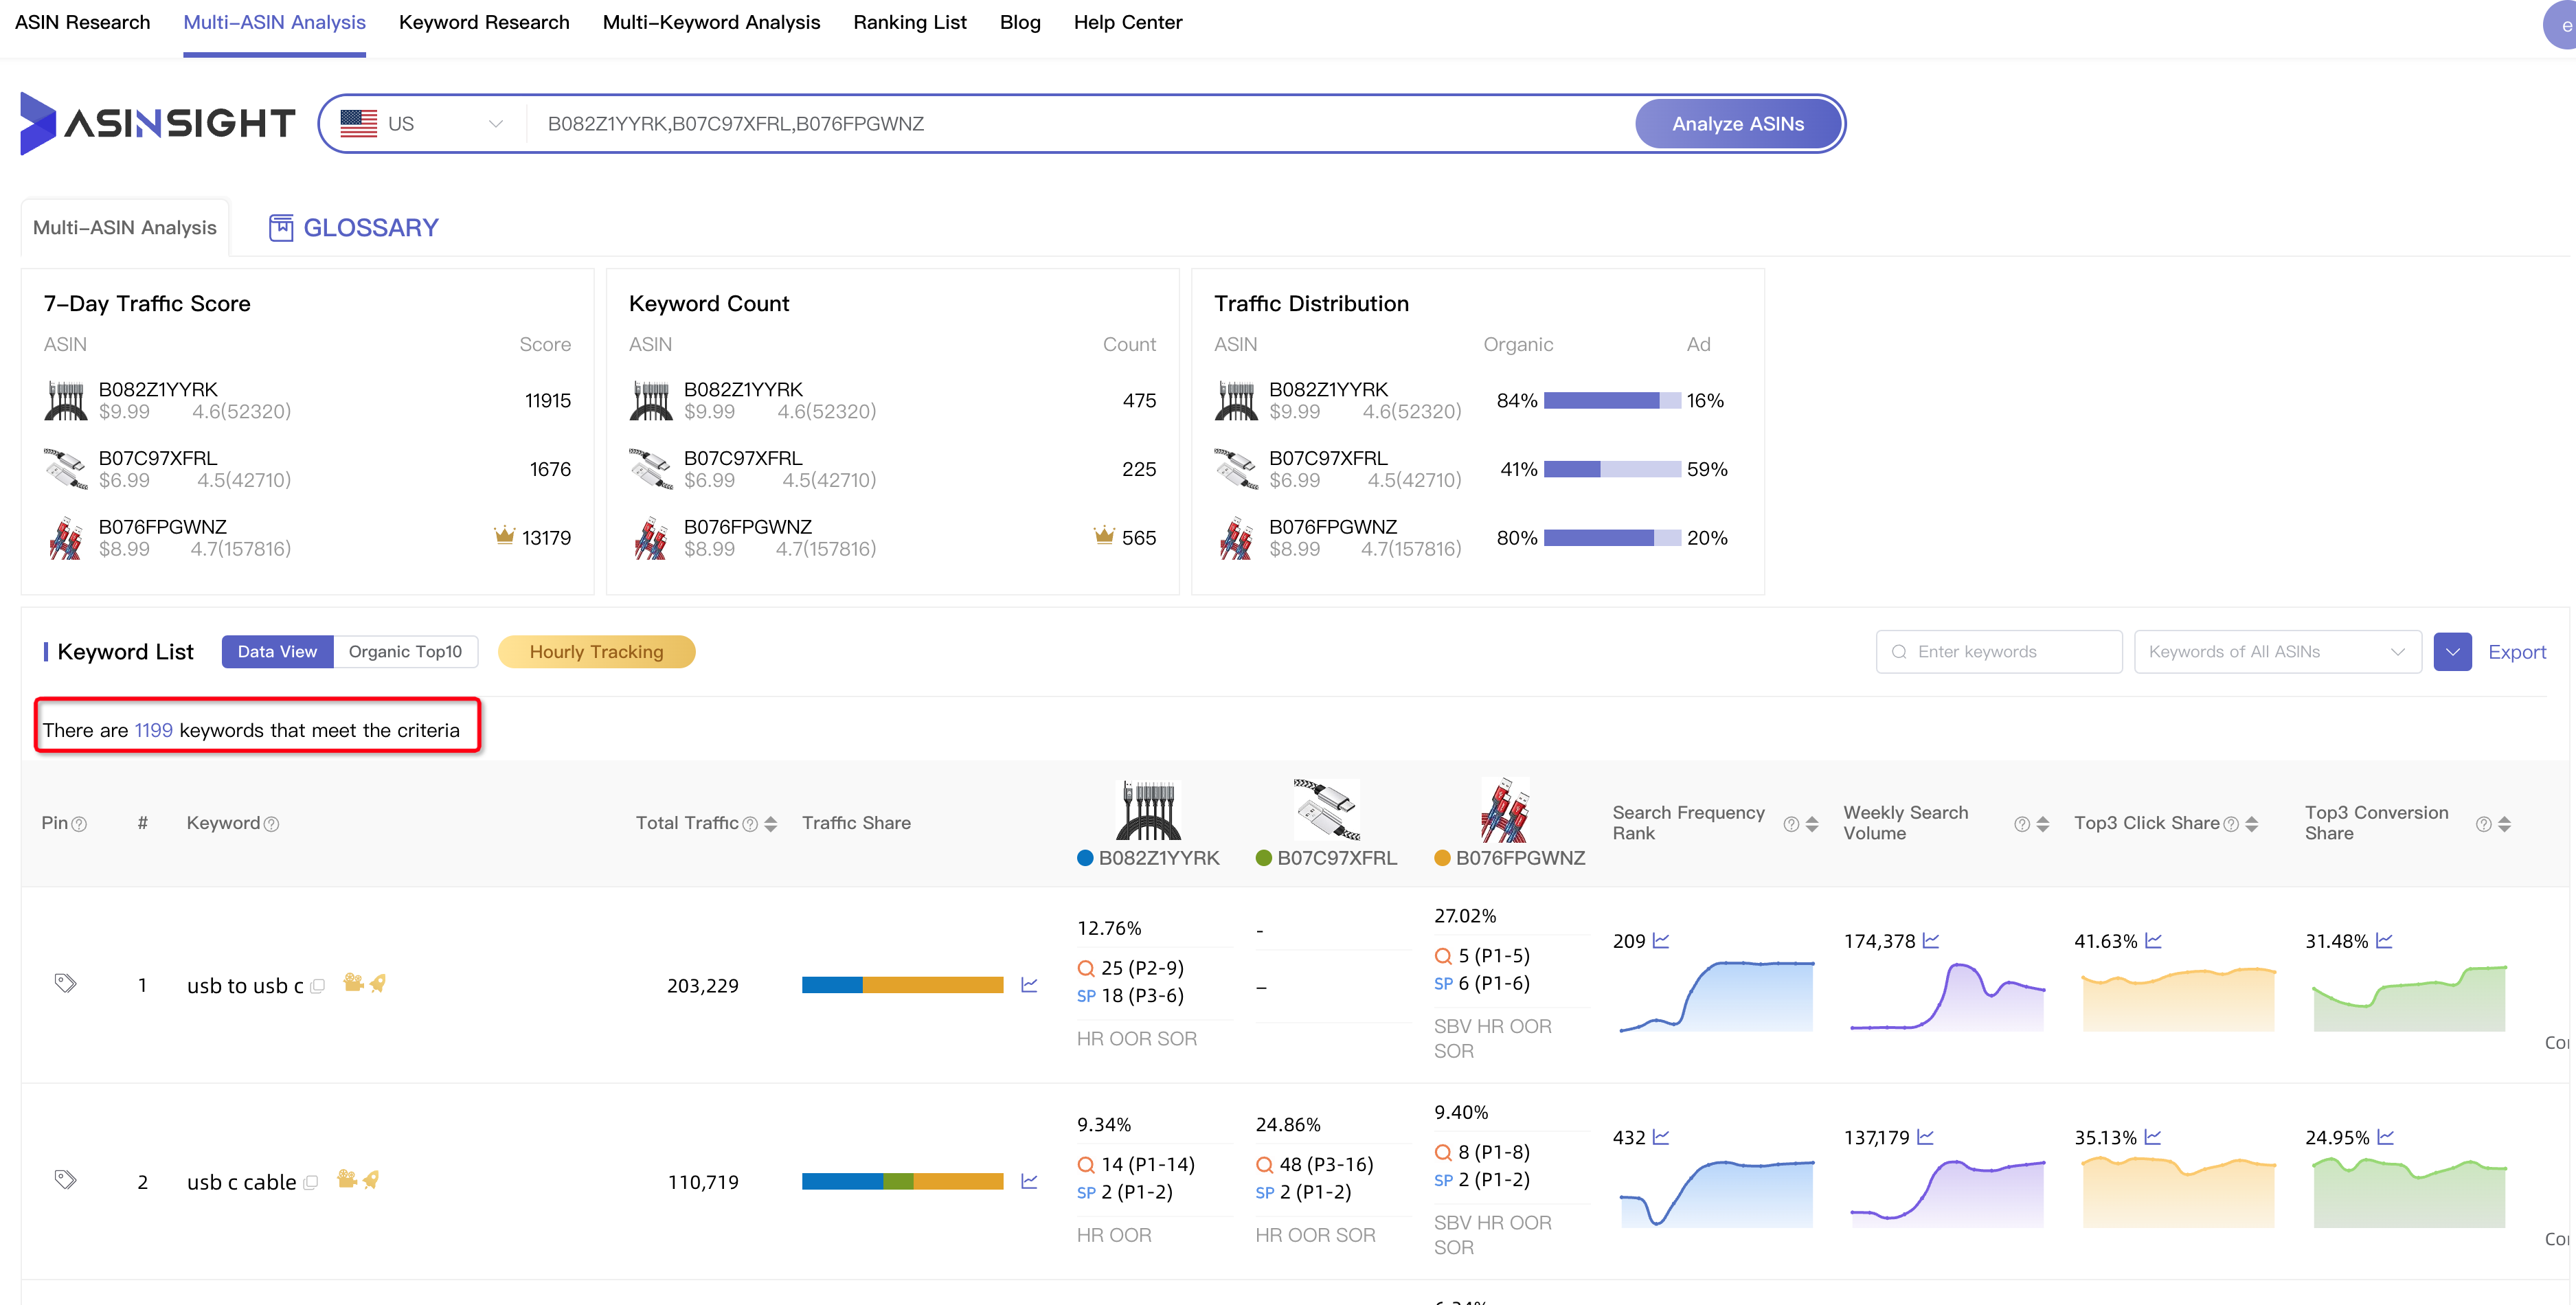Click the ASINSIGHT logo
The width and height of the screenshot is (2576, 1305).
[157, 123]
